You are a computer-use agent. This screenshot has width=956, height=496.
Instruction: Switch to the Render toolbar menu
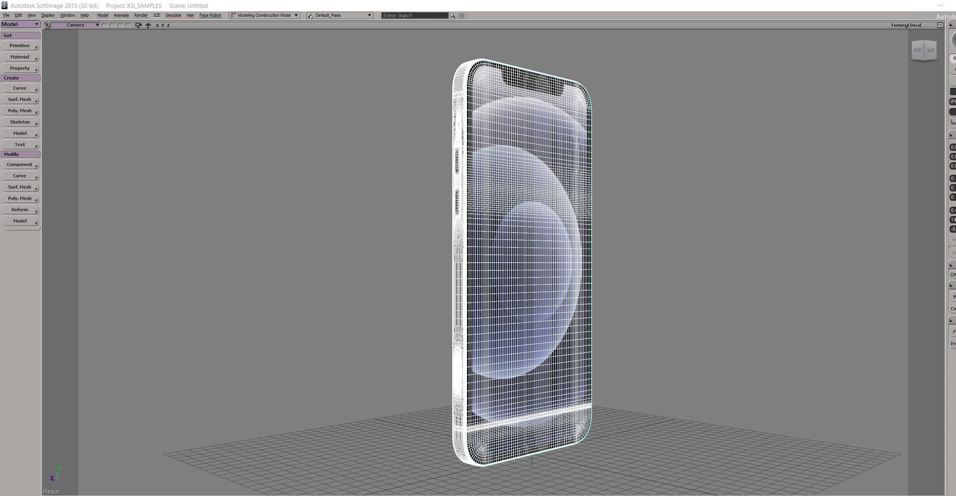(141, 15)
